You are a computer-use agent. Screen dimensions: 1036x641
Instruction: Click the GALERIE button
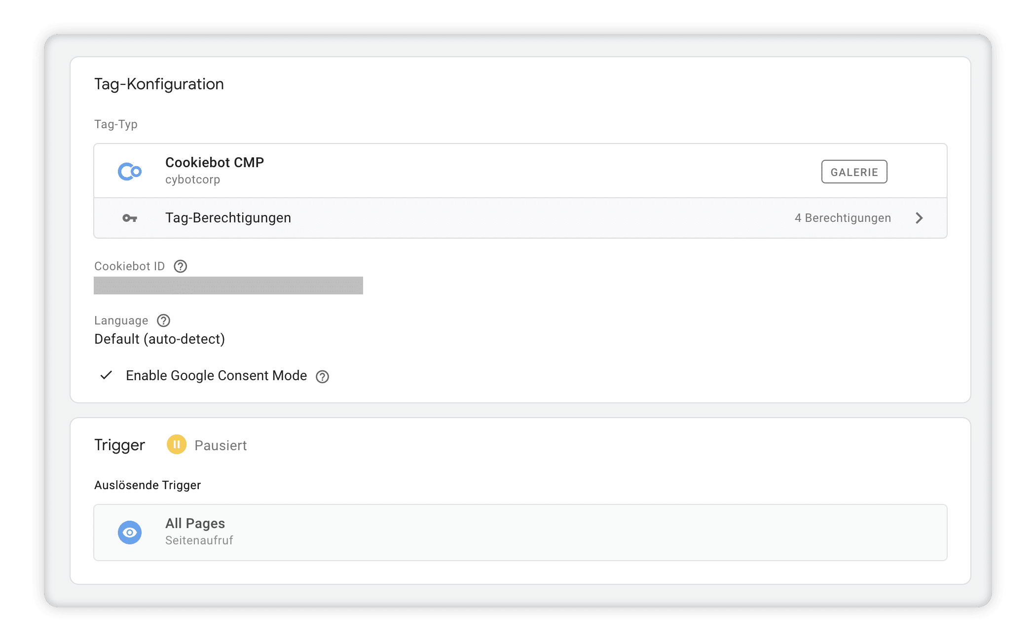854,172
